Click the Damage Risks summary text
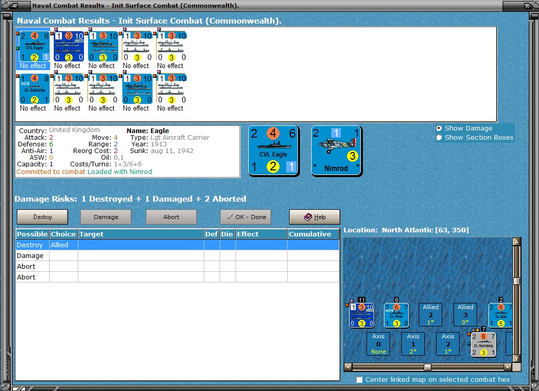Image resolution: width=539 pixels, height=391 pixels. pyautogui.click(x=131, y=199)
